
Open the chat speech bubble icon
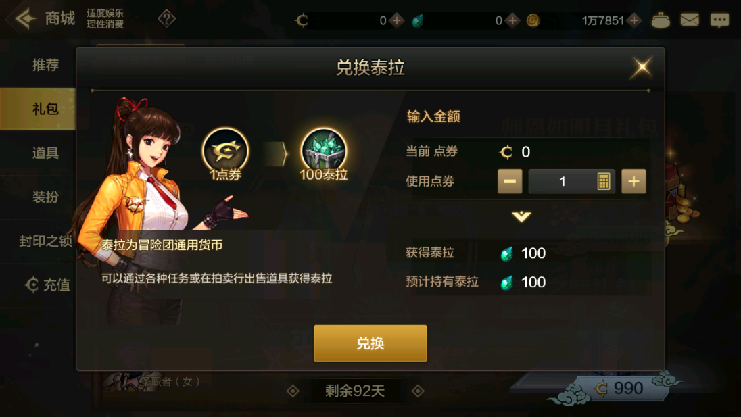tap(719, 20)
